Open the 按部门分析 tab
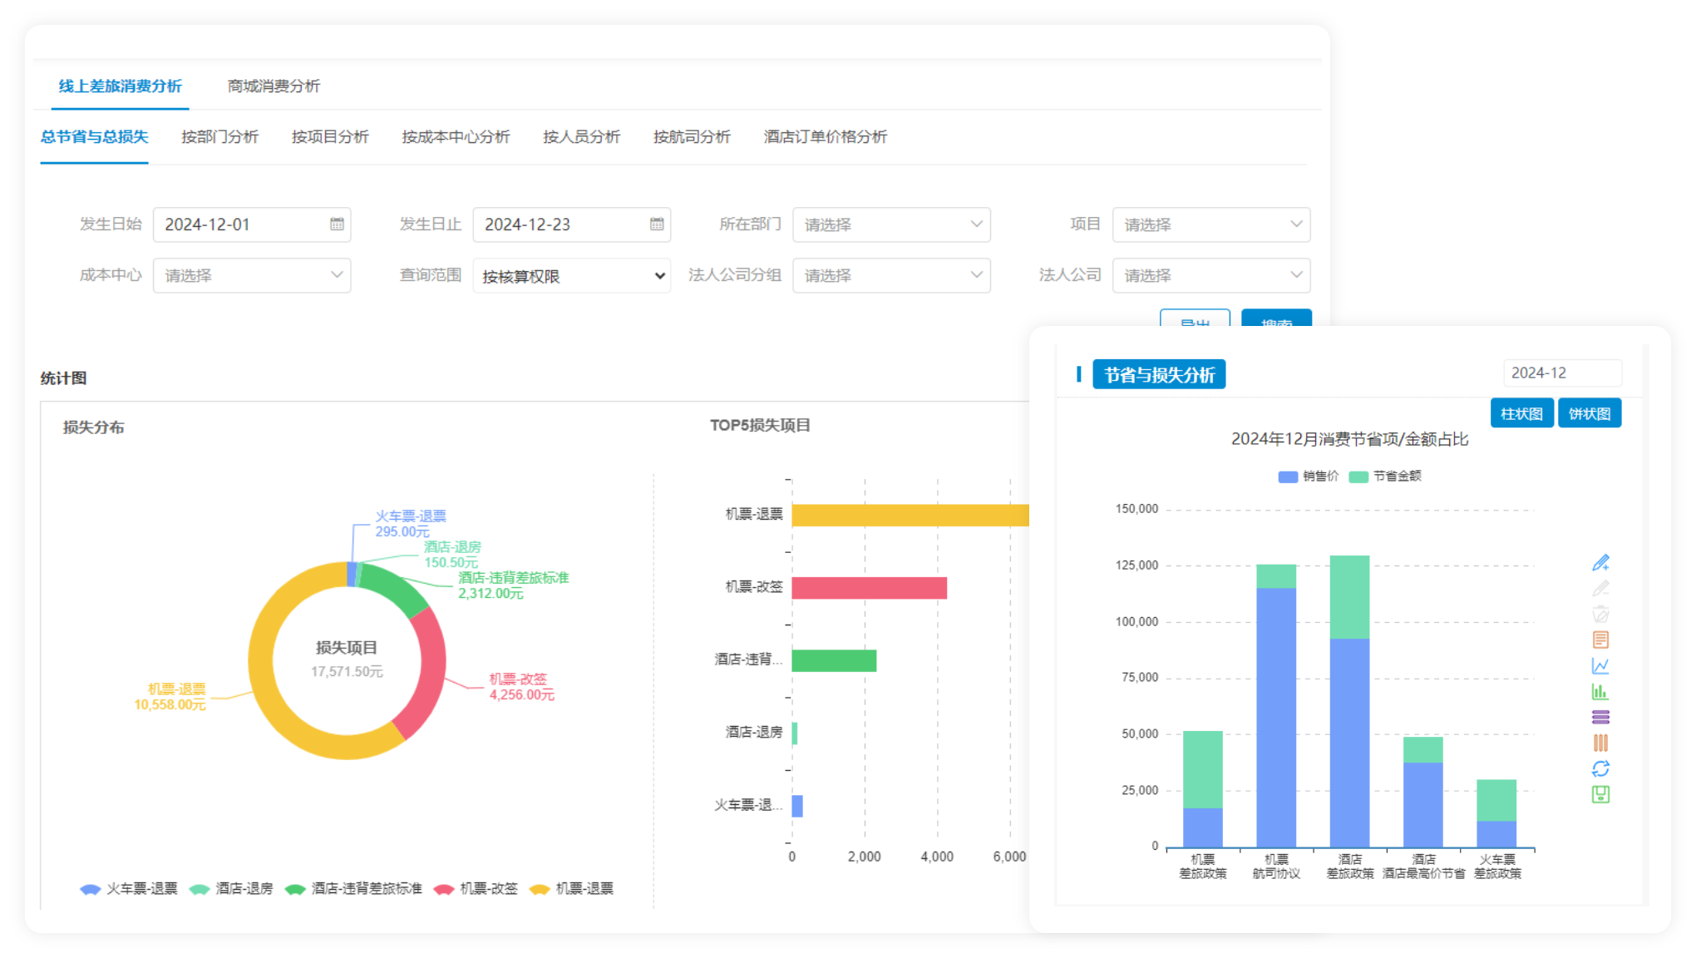 point(219,137)
